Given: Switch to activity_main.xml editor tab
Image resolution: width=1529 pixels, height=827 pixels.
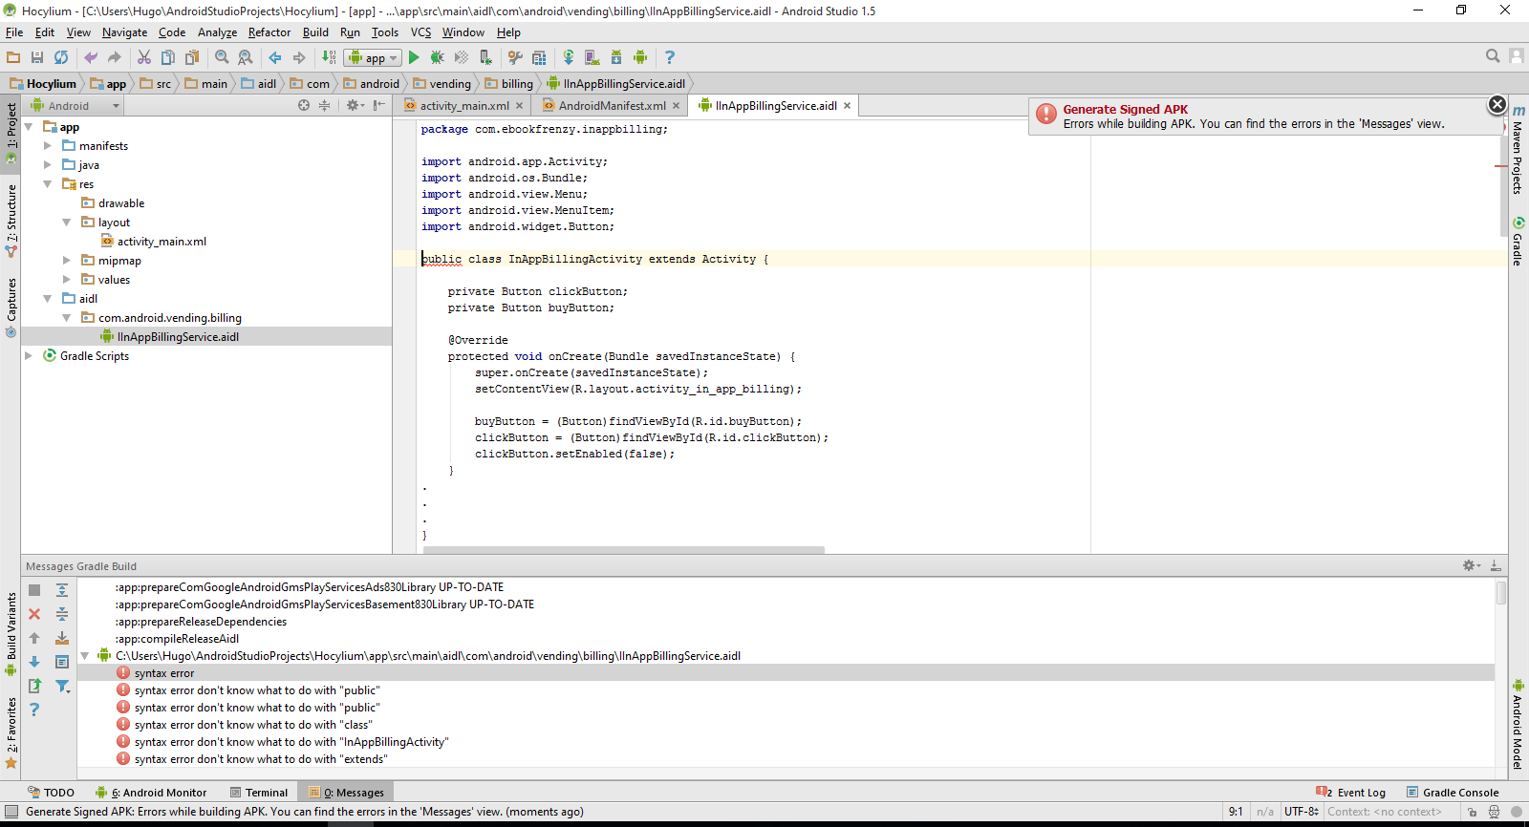Looking at the screenshot, I should (x=463, y=106).
